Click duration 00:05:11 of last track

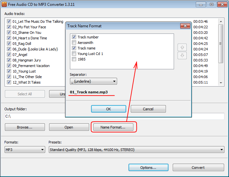coord(200,82)
